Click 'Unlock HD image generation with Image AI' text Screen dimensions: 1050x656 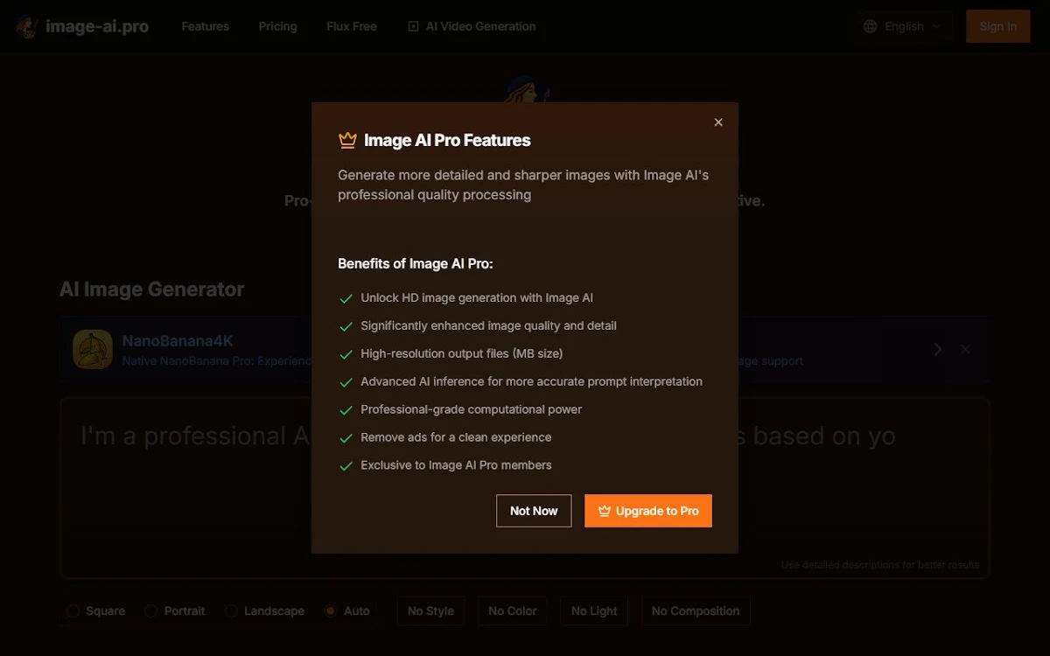pos(477,297)
